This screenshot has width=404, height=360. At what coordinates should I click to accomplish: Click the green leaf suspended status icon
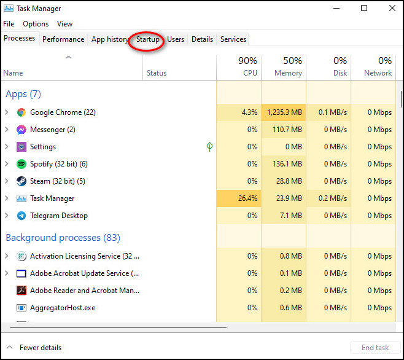tap(209, 147)
